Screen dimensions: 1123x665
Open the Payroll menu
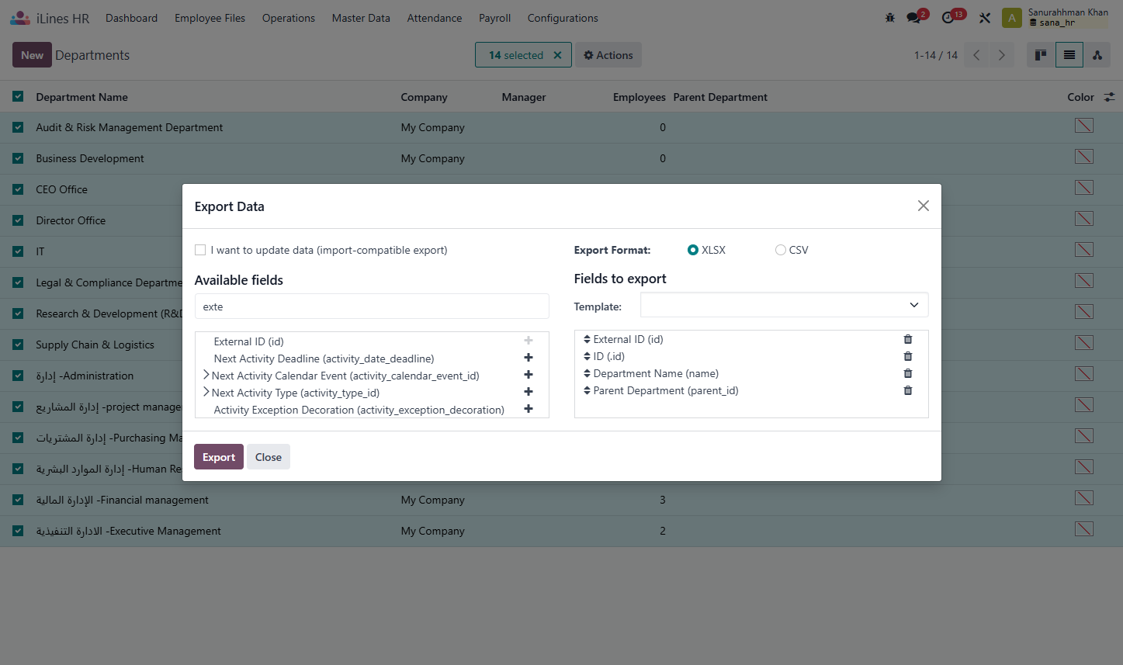[494, 18]
